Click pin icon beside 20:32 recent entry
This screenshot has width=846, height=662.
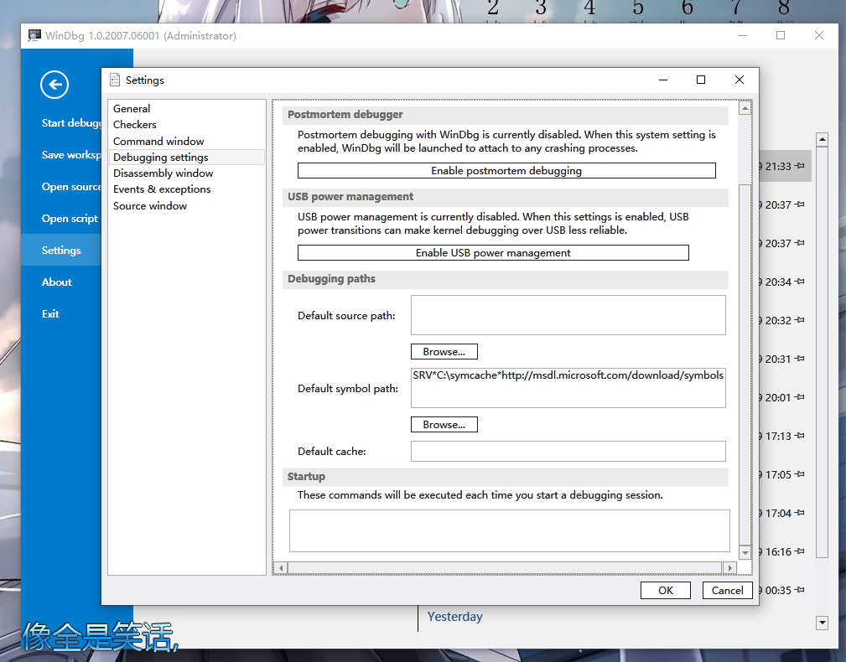[800, 320]
